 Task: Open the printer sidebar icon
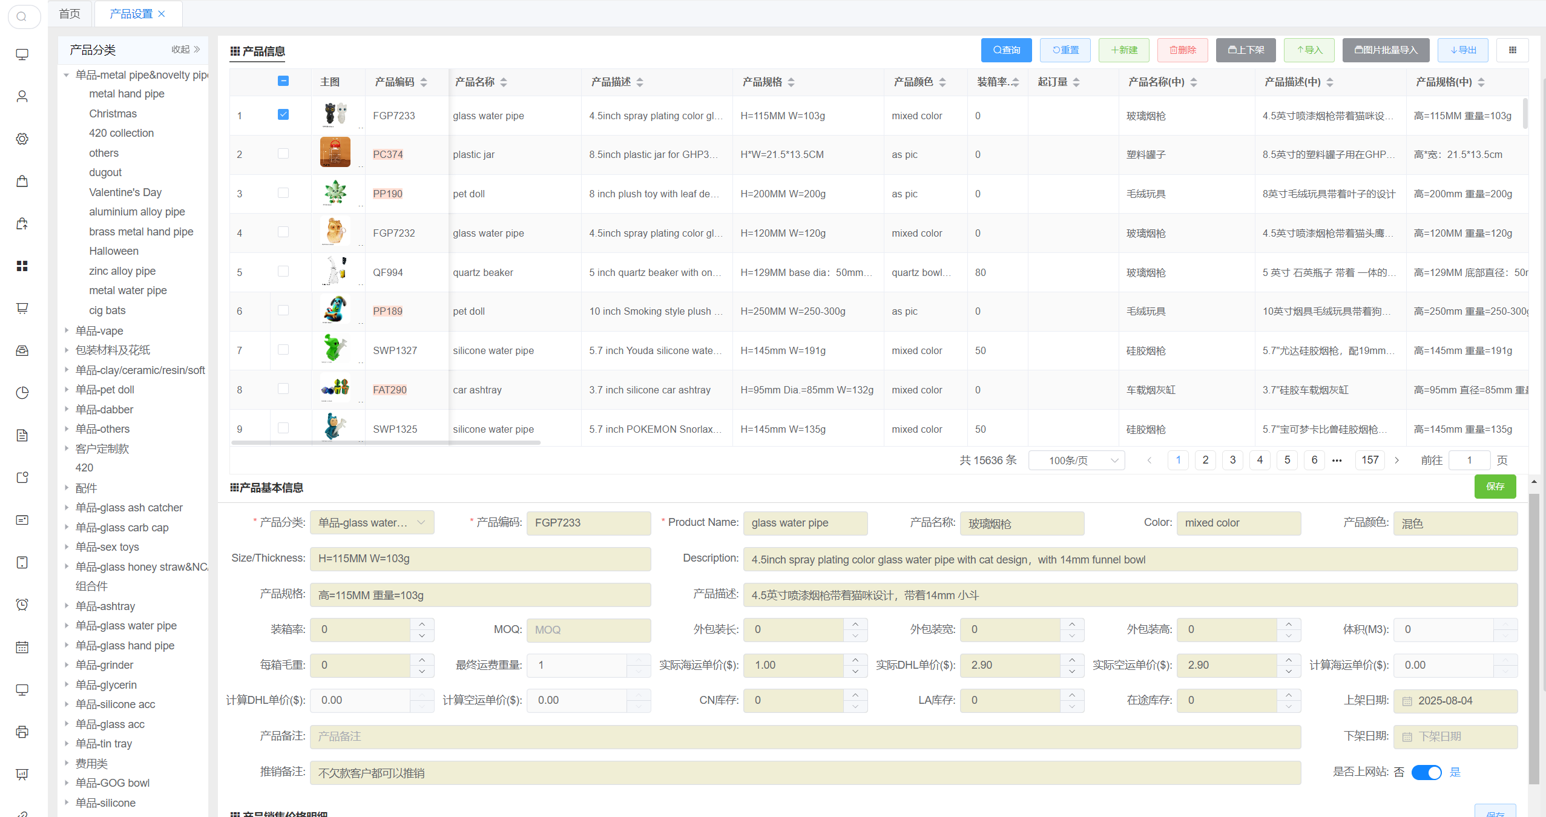22,732
